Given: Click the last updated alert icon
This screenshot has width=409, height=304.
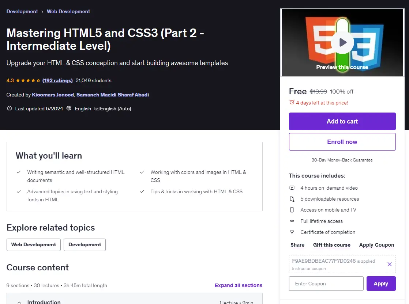Looking at the screenshot, I should pos(10,109).
